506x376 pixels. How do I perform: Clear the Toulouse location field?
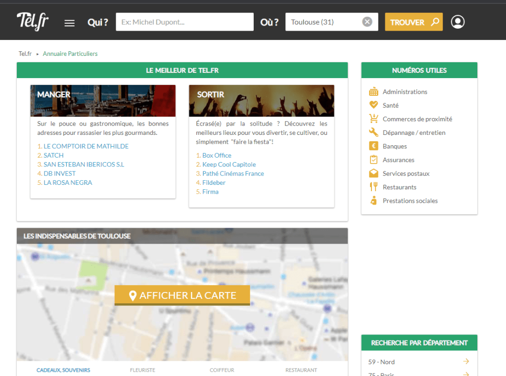[367, 22]
